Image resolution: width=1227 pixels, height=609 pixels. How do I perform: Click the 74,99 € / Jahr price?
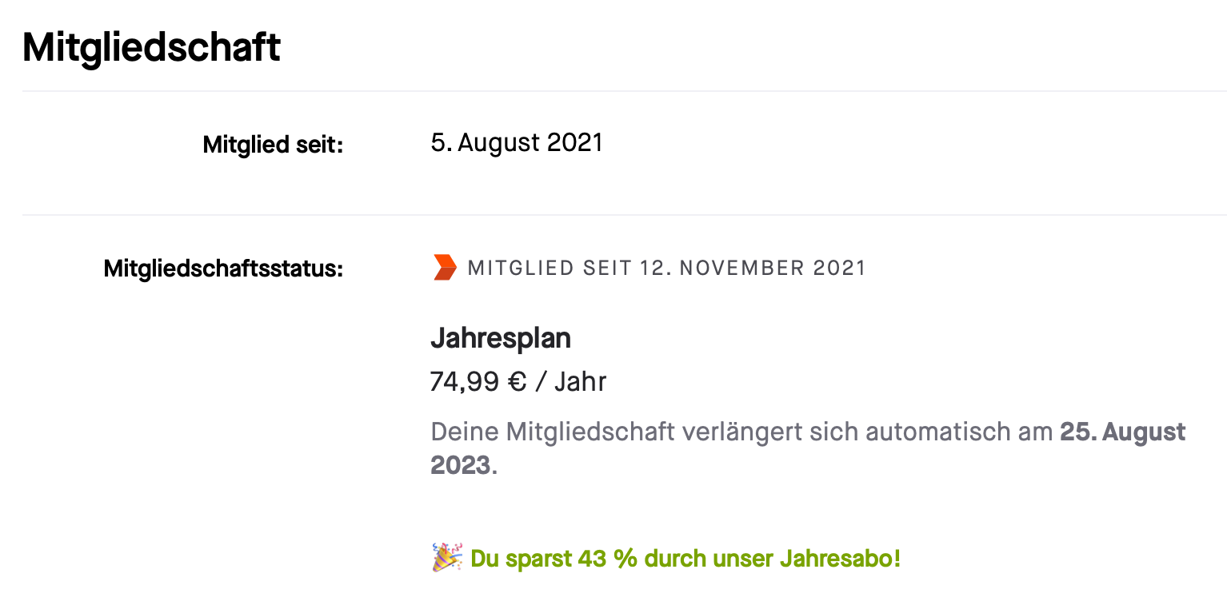pos(518,382)
